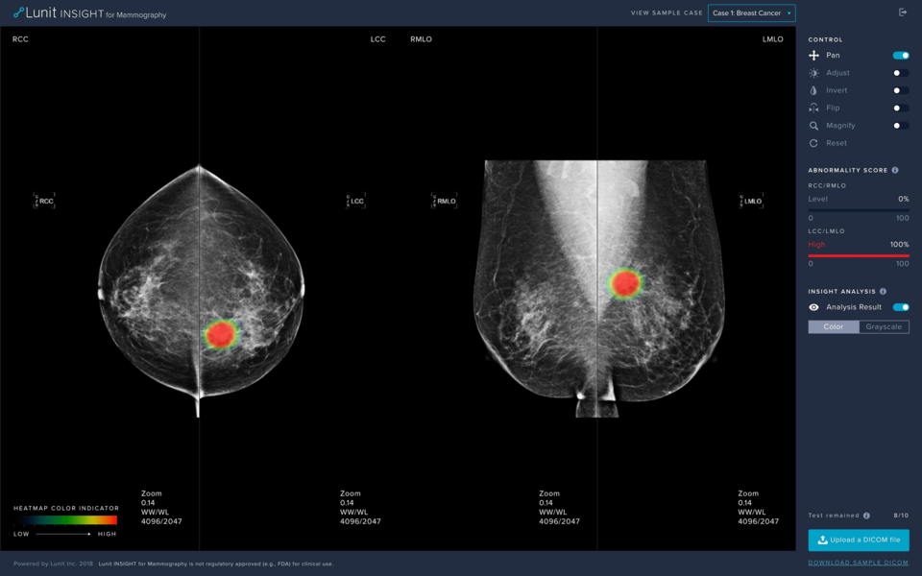Screen dimensions: 922x576
Task: Click the heatmap hotspot on LMLO image
Action: pyautogui.click(x=625, y=282)
